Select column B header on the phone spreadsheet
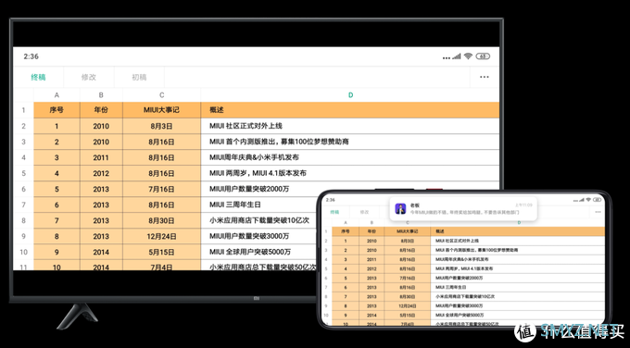Image resolution: width=630 pixels, height=348 pixels. point(372,223)
